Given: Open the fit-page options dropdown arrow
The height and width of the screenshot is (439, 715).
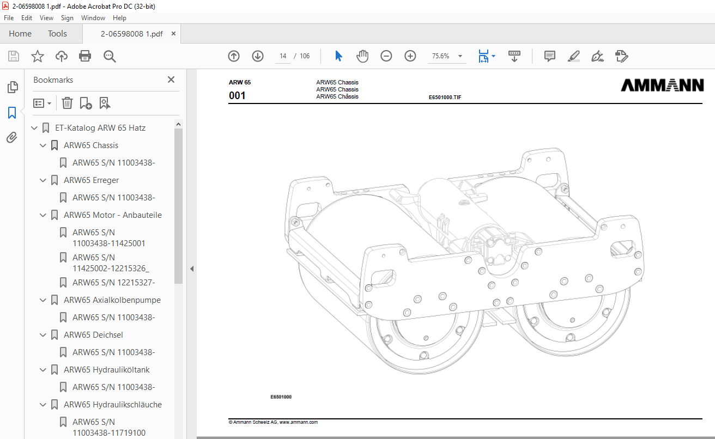Looking at the screenshot, I should tap(493, 56).
